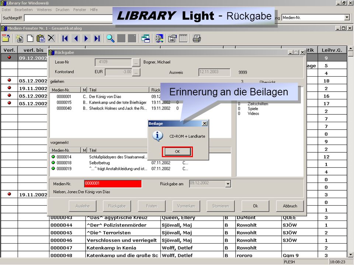Open the Datei menu
354x265 pixels.
[x=6, y=10]
